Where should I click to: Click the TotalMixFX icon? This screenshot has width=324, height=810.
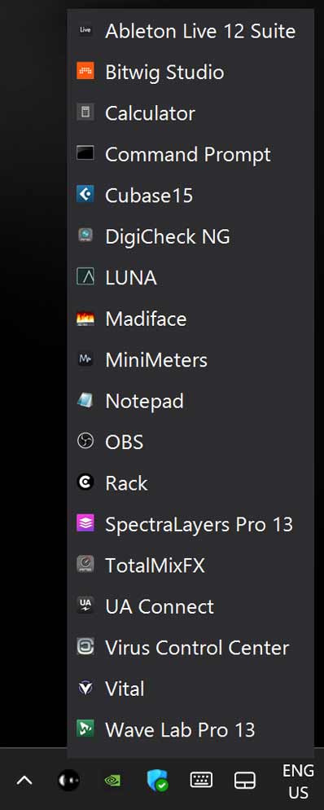(85, 565)
